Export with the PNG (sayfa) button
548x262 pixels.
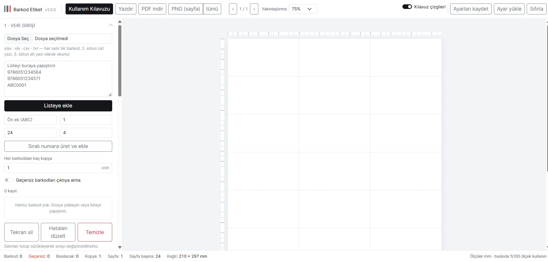(186, 9)
